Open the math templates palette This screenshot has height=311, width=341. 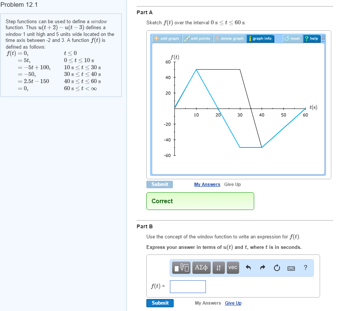[181, 268]
